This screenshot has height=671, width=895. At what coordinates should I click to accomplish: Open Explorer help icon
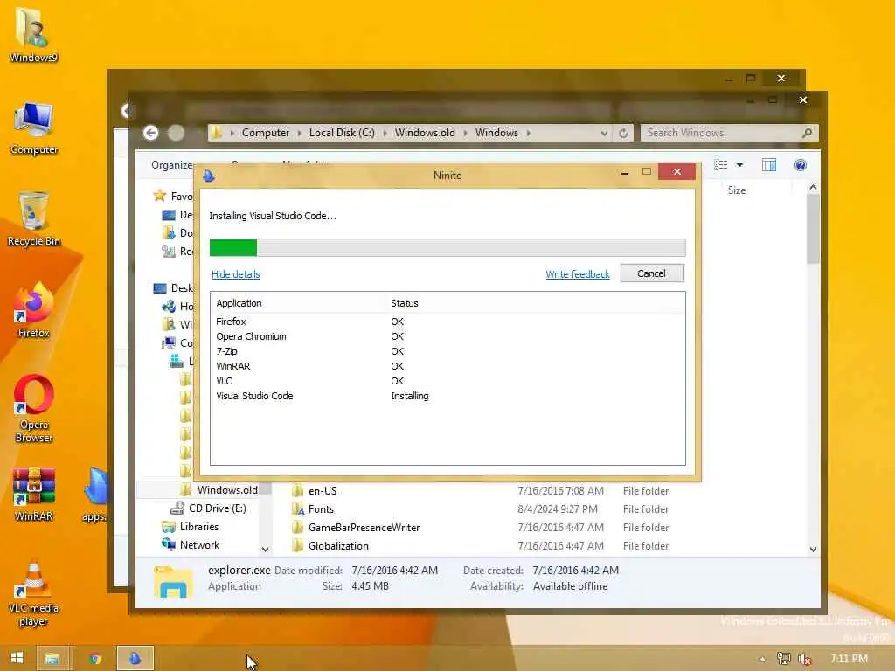[801, 165]
